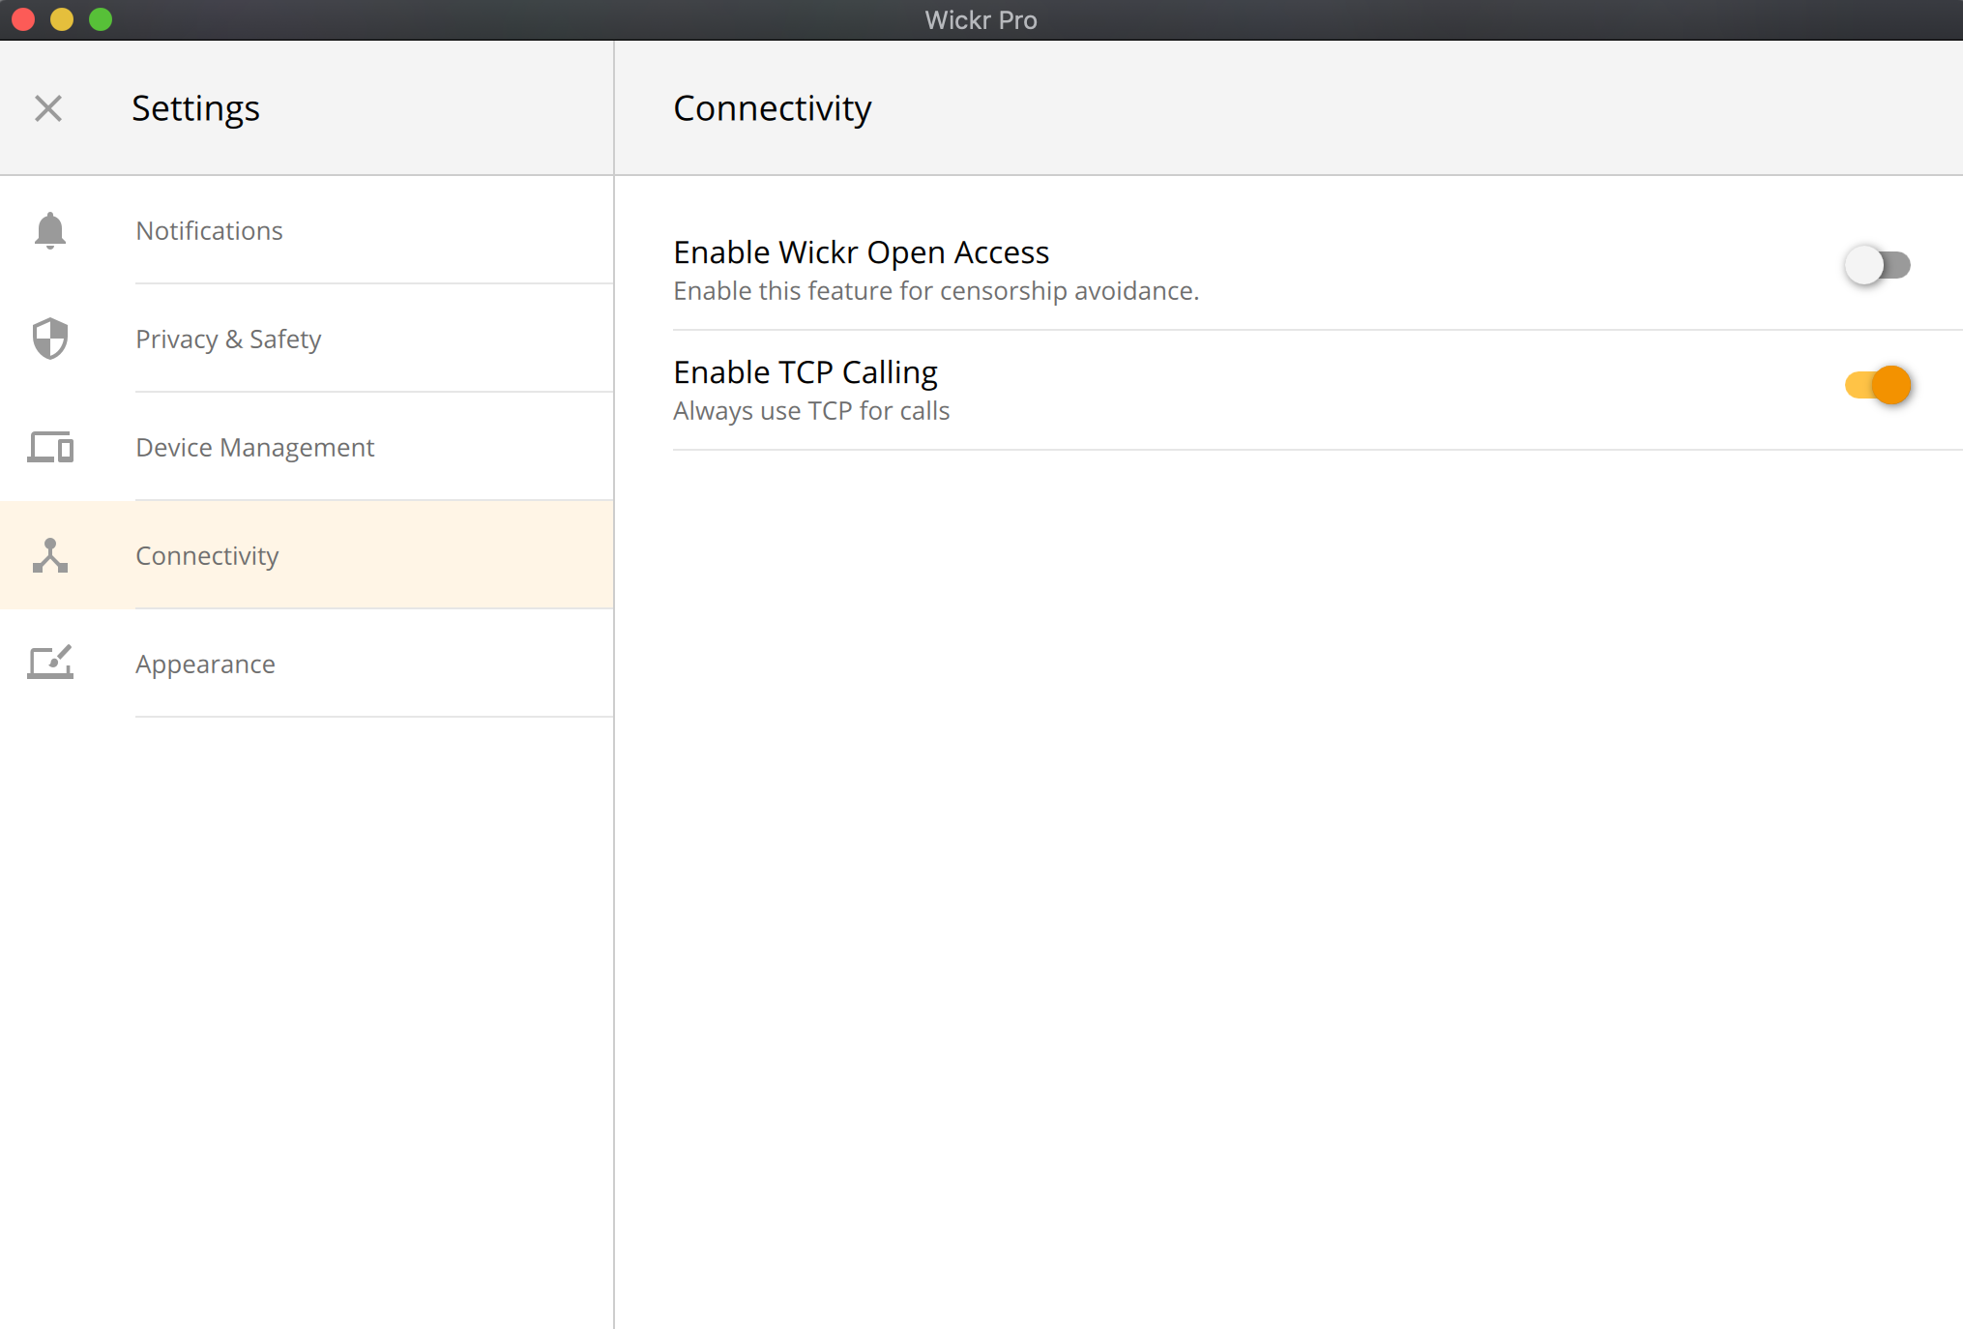1963x1329 pixels.
Task: Click the Connectivity page heading
Action: pyautogui.click(x=772, y=108)
